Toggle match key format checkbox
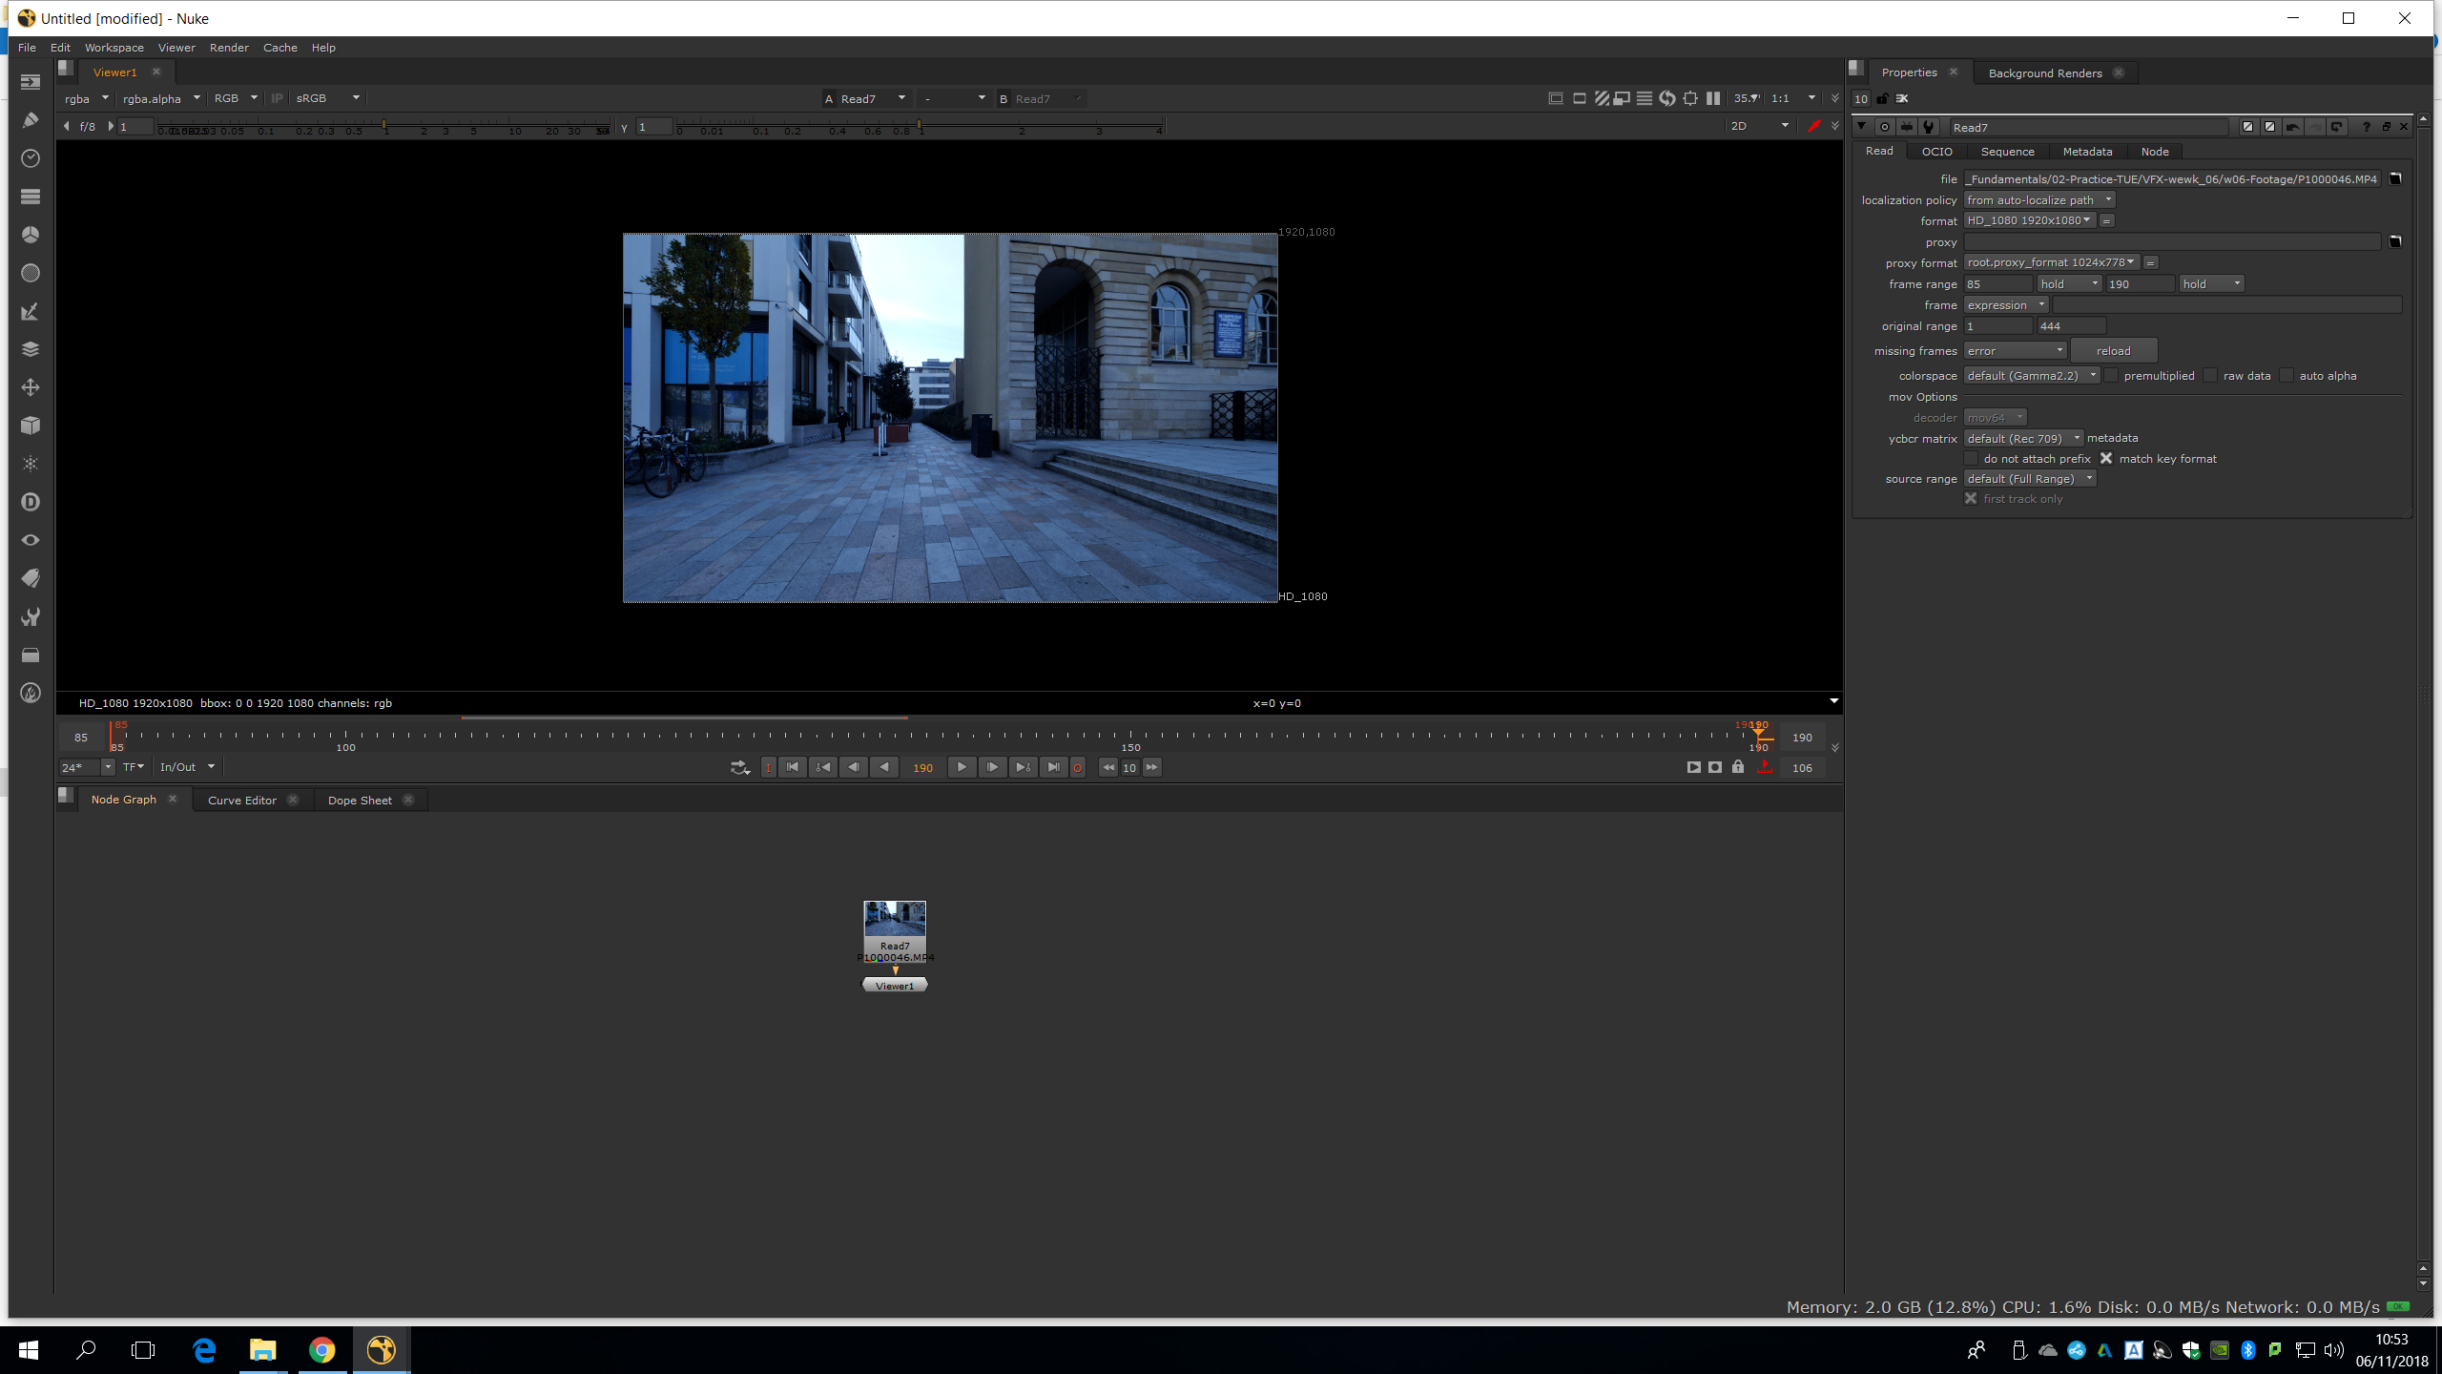 tap(2106, 459)
